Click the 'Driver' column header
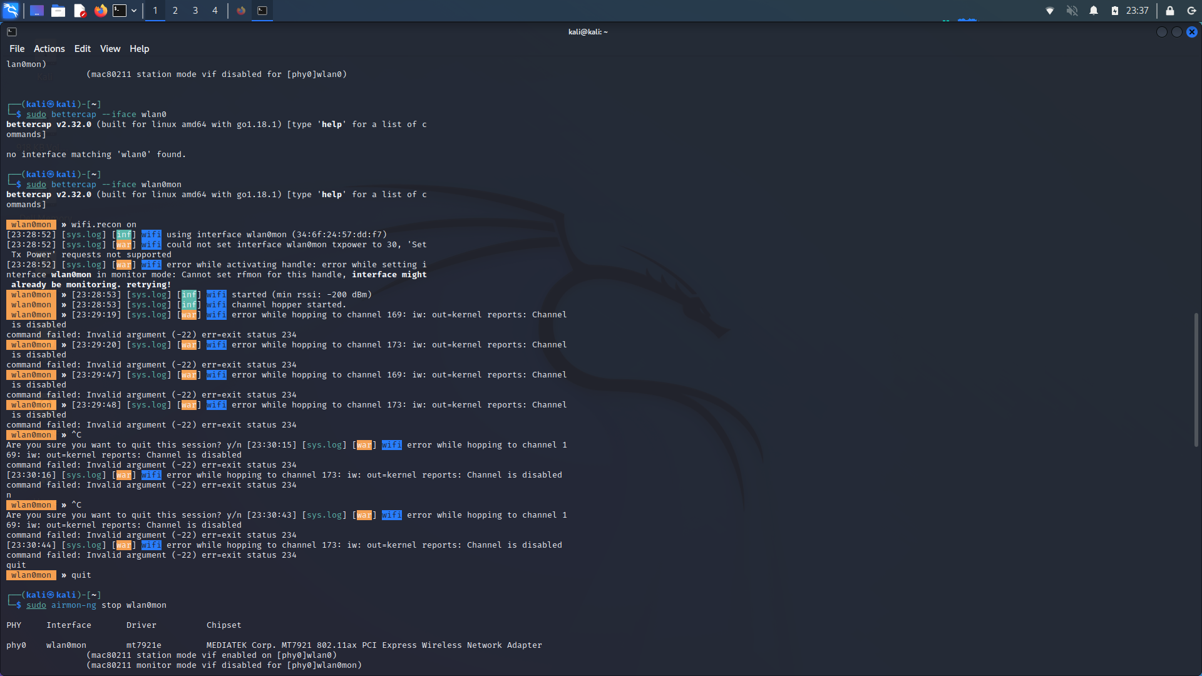Viewport: 1202px width, 676px height. tap(141, 625)
